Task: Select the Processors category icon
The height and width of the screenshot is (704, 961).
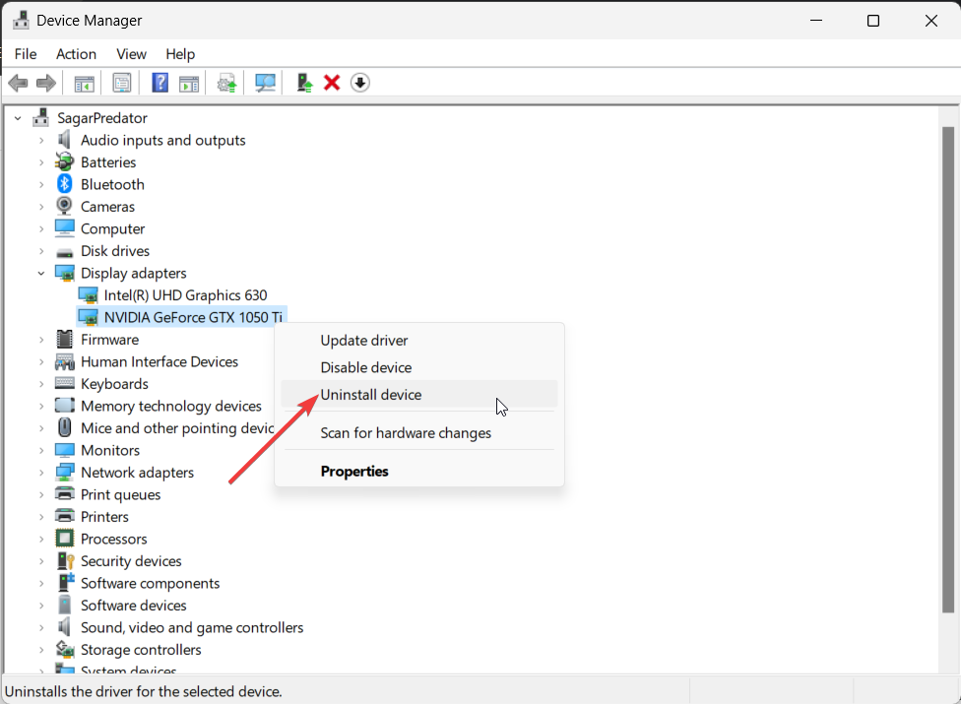Action: (x=64, y=539)
